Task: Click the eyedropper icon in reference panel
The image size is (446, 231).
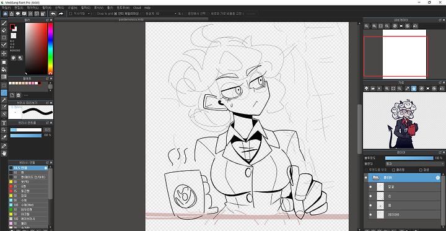Action: [408, 89]
